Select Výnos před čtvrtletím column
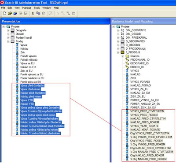This screenshot has width=176, height=163. point(32,85)
